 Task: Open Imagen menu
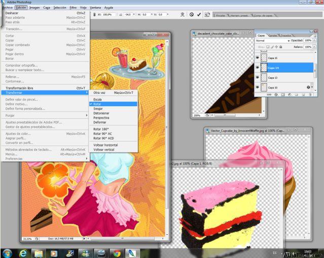(34, 8)
